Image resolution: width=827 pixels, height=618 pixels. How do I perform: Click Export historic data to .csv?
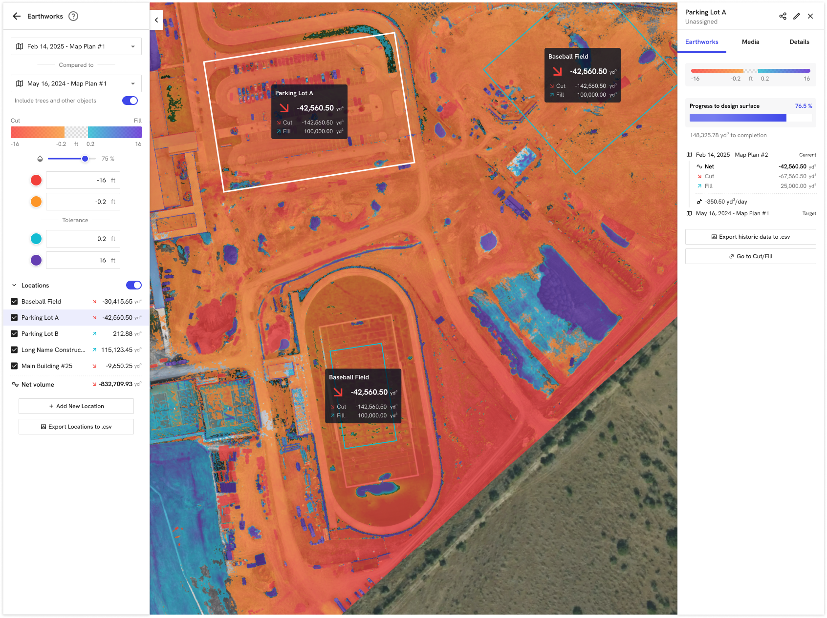(751, 237)
